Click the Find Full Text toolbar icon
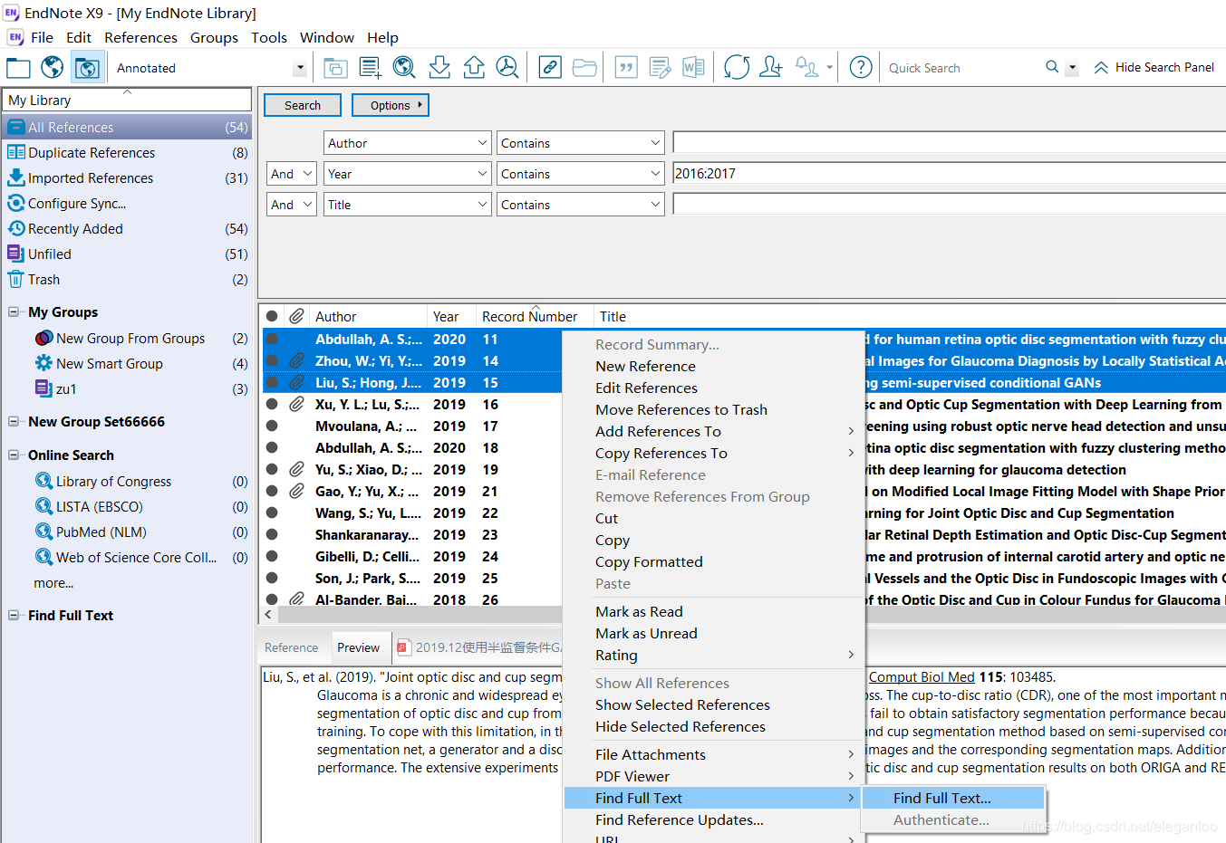 pos(507,67)
